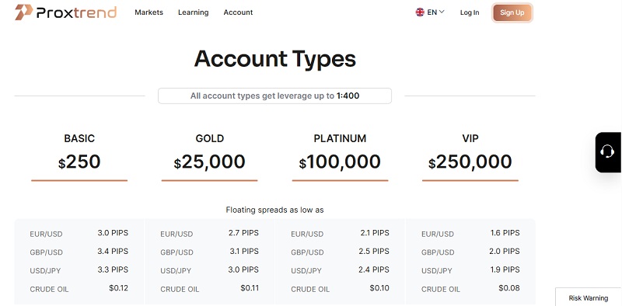The height and width of the screenshot is (306, 622).
Task: Click 'Floating spreads as low as' text
Action: coord(275,210)
